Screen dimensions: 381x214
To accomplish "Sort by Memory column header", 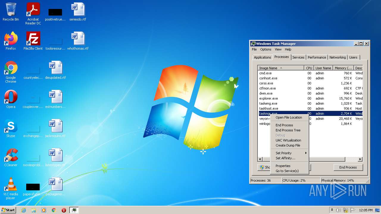I will point(343,68).
